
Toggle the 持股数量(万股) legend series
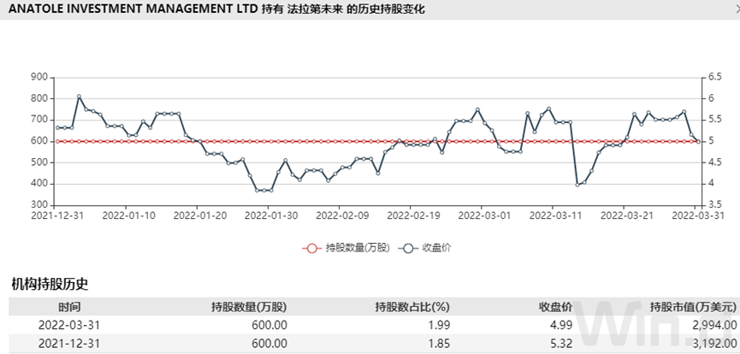(x=346, y=248)
